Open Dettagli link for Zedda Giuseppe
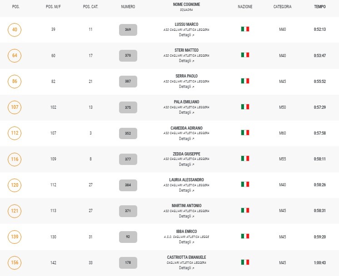This screenshot has height=276, width=339. (186, 165)
